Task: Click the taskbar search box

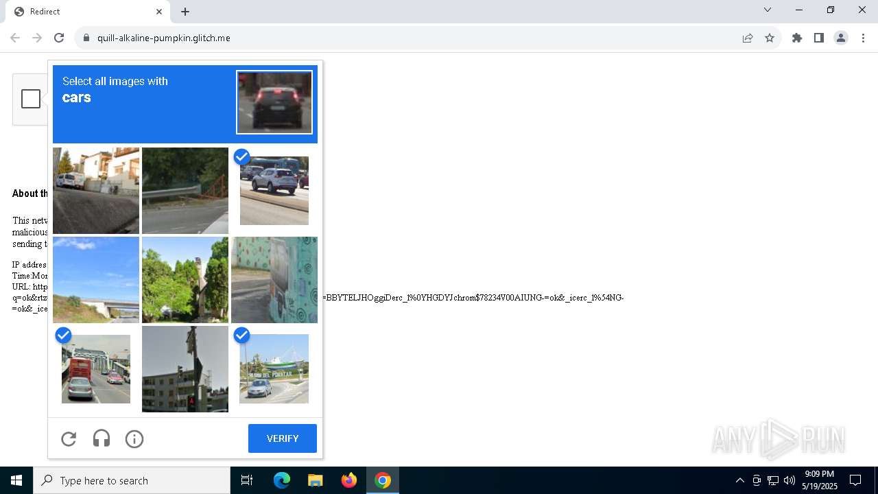Action: [x=132, y=480]
